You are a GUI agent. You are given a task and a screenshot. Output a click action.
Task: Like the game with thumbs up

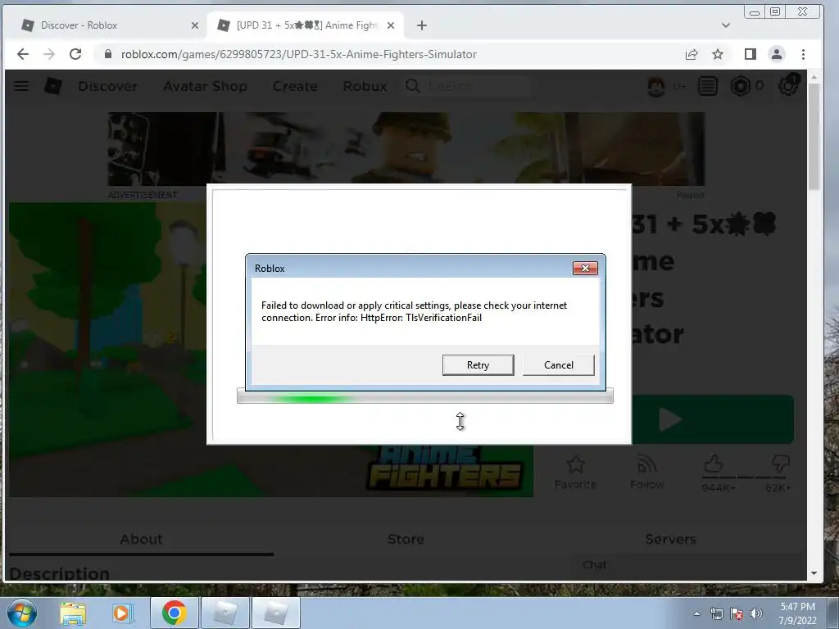tap(714, 464)
